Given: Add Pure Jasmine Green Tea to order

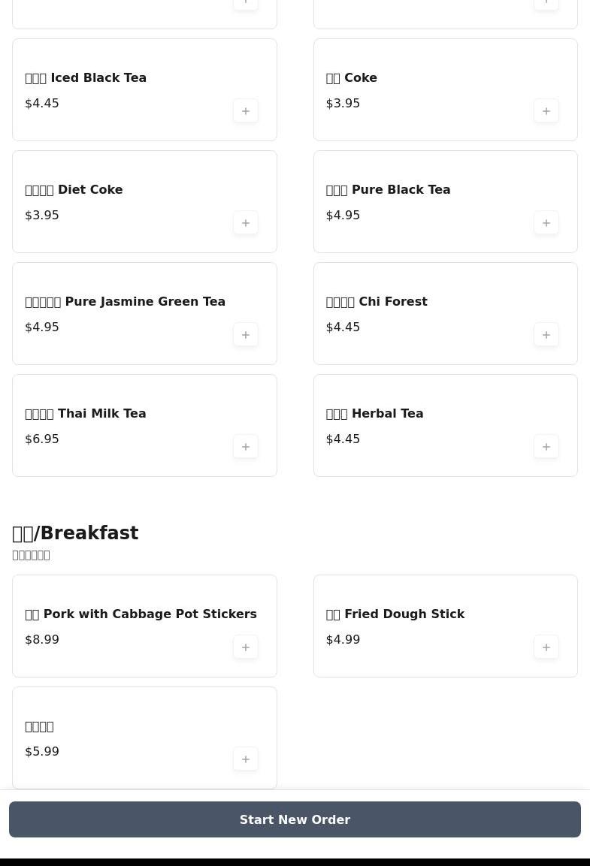Looking at the screenshot, I should pyautogui.click(x=246, y=335).
